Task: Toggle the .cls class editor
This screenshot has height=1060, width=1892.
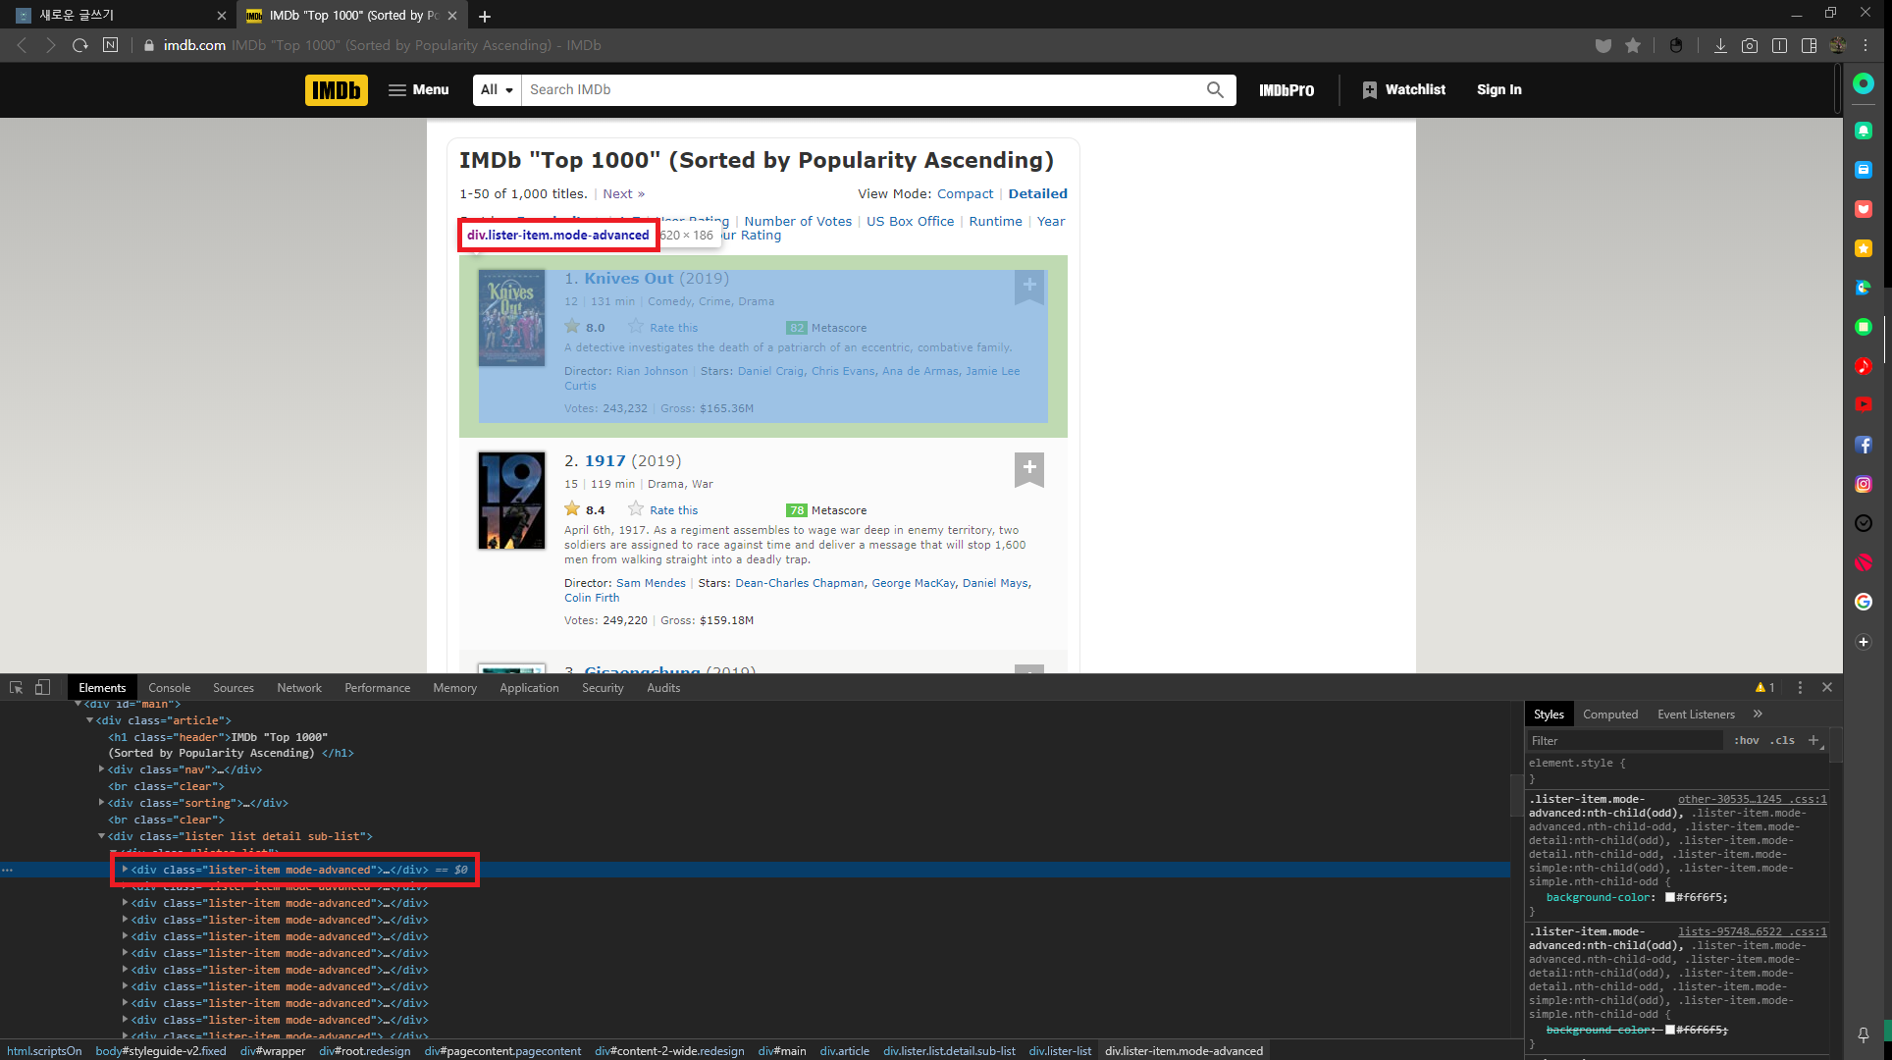Action: click(1783, 741)
